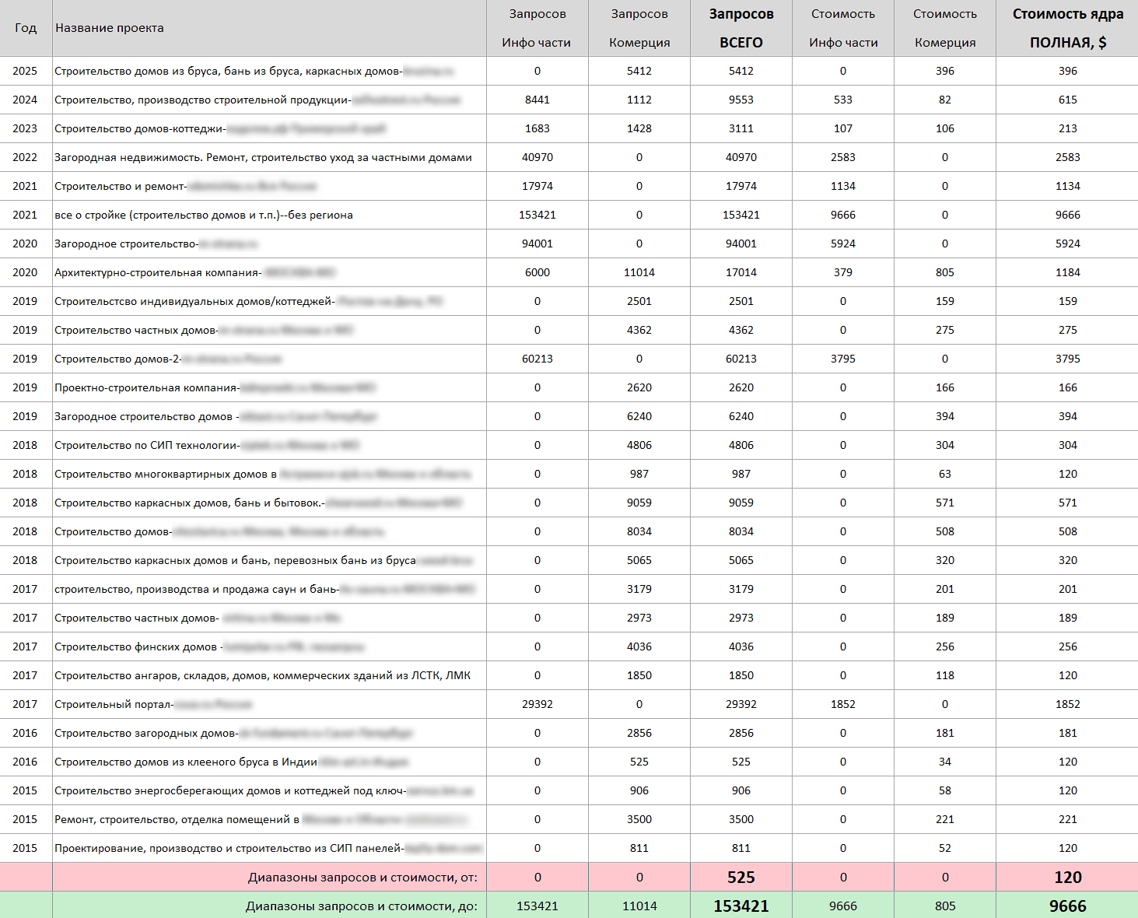Select the "Стоимость ядра ПОЛНАЯ, $" header
1138x918 pixels.
tap(1067, 28)
